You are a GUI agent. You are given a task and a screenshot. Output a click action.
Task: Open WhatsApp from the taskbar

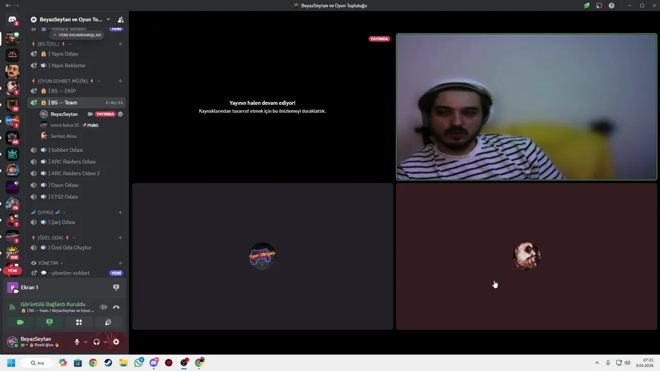click(139, 363)
